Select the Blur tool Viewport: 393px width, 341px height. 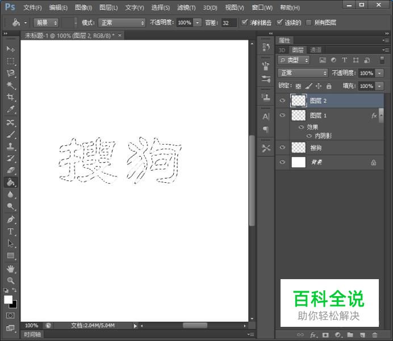click(x=10, y=194)
